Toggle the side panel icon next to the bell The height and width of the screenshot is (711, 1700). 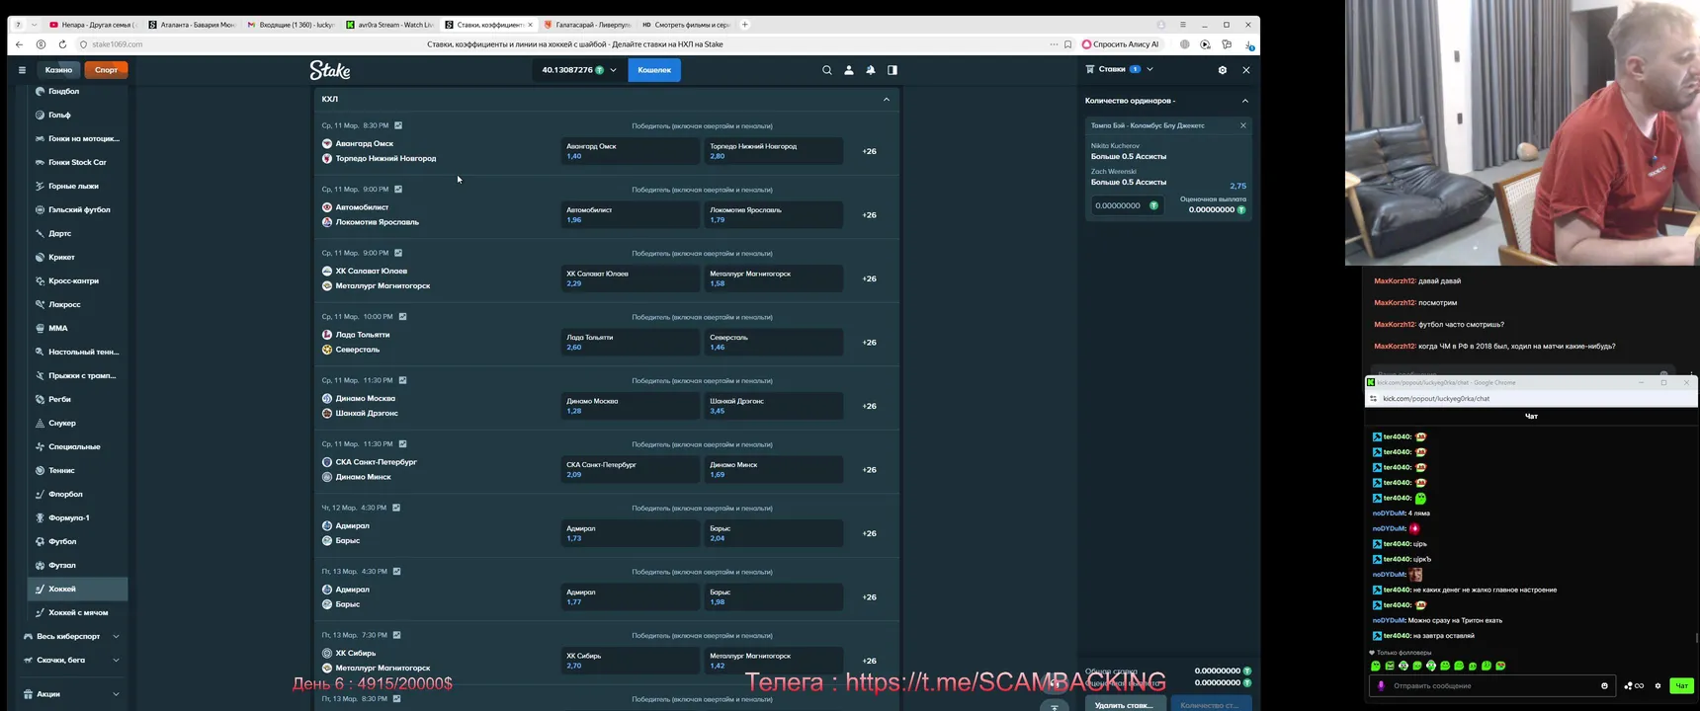pyautogui.click(x=892, y=70)
